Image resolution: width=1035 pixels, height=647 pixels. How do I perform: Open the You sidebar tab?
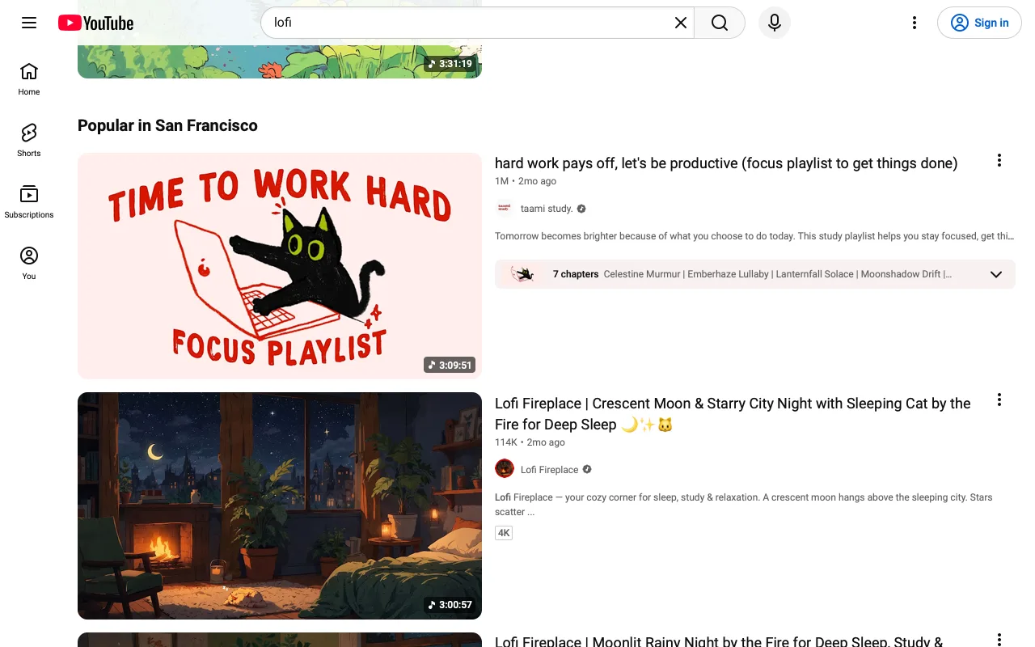tap(29, 263)
